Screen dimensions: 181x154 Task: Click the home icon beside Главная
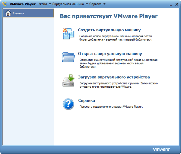point(8,13)
